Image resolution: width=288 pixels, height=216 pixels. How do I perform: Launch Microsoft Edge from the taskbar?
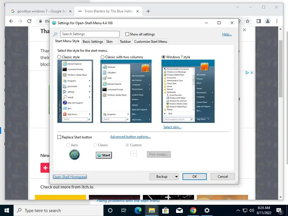(138, 210)
